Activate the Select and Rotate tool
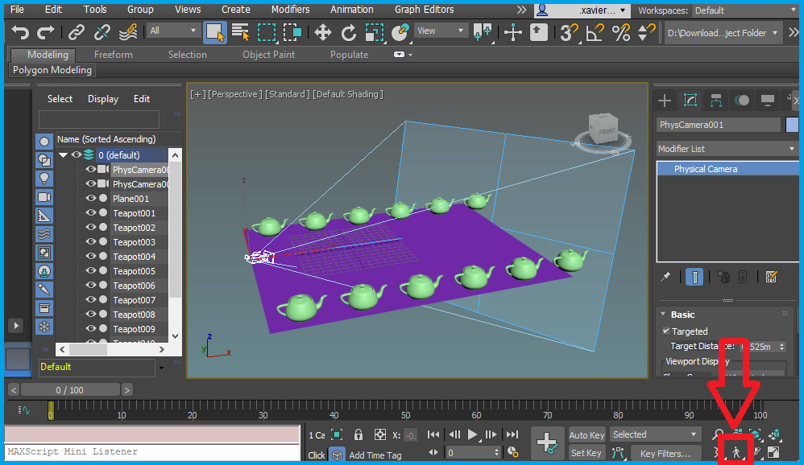The width and height of the screenshot is (804, 465). point(349,33)
